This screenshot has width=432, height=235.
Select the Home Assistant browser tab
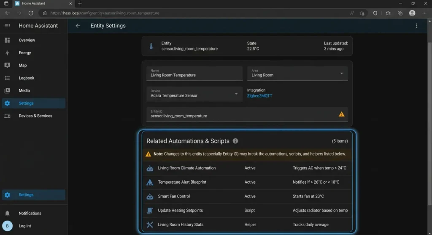tap(43, 3)
